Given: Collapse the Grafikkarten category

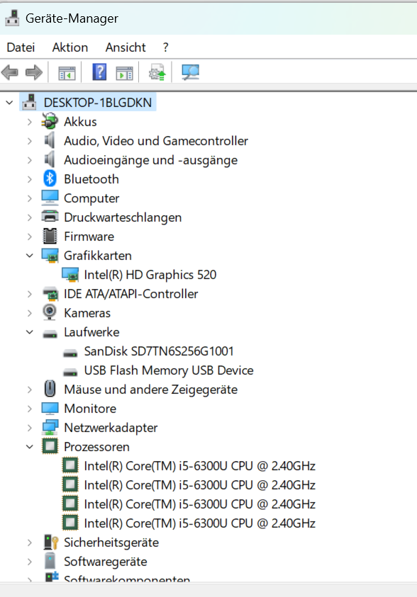Looking at the screenshot, I should (x=30, y=256).
